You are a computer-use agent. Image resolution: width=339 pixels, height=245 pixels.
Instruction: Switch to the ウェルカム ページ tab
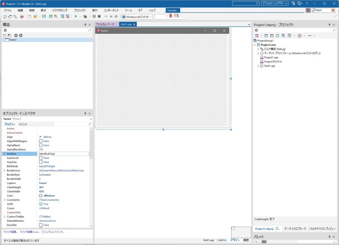click(105, 24)
